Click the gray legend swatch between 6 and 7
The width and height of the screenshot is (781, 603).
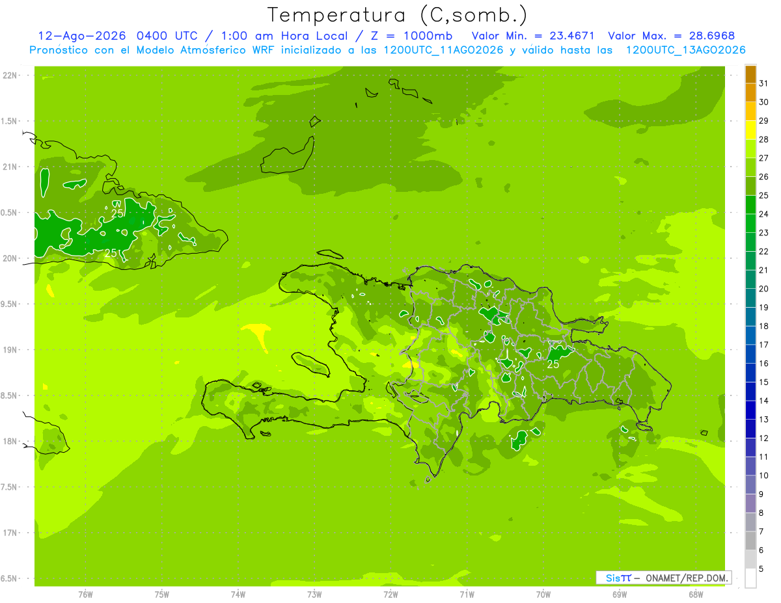click(x=750, y=541)
